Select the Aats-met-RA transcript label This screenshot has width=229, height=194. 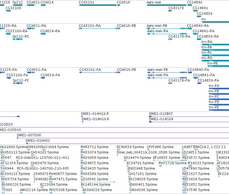click(158, 31)
